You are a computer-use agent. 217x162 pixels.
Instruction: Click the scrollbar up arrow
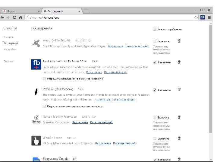pyautogui.click(x=211, y=24)
